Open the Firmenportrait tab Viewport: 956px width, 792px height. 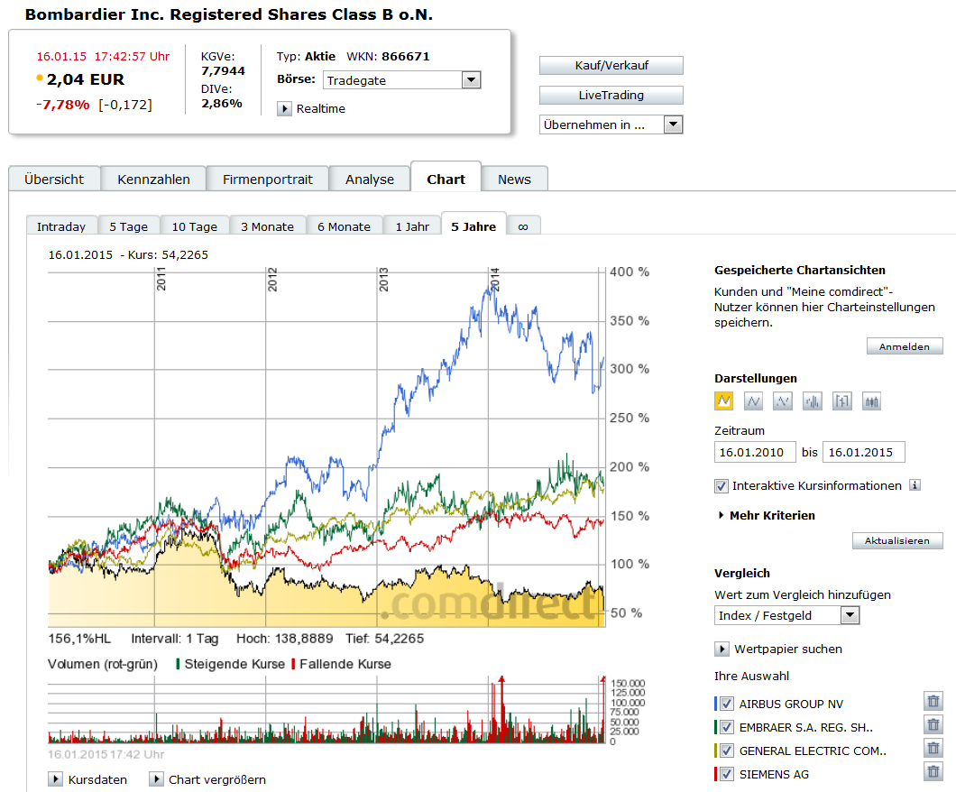268,180
